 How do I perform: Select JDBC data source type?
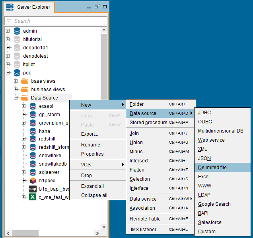click(222, 113)
